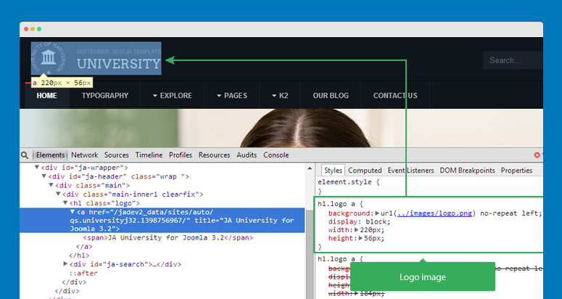Click the HOME navigation item

click(x=46, y=95)
